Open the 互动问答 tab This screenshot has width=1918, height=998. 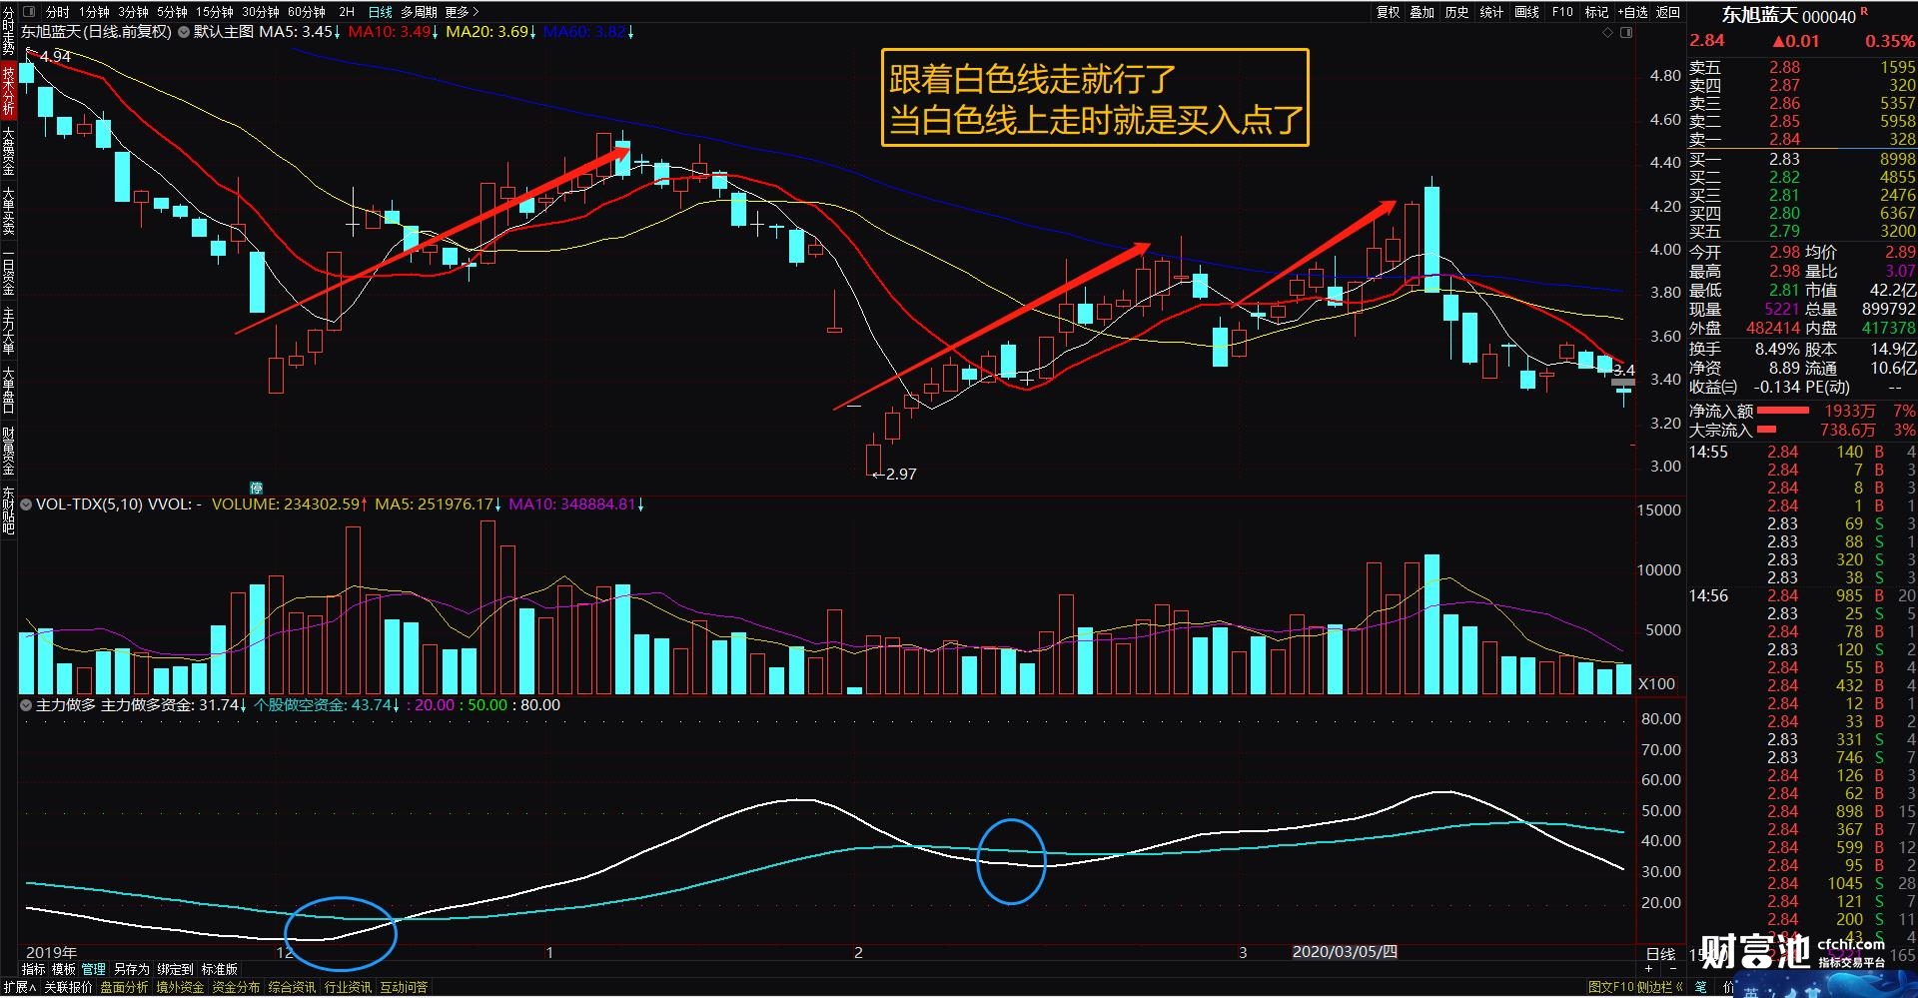(x=404, y=987)
